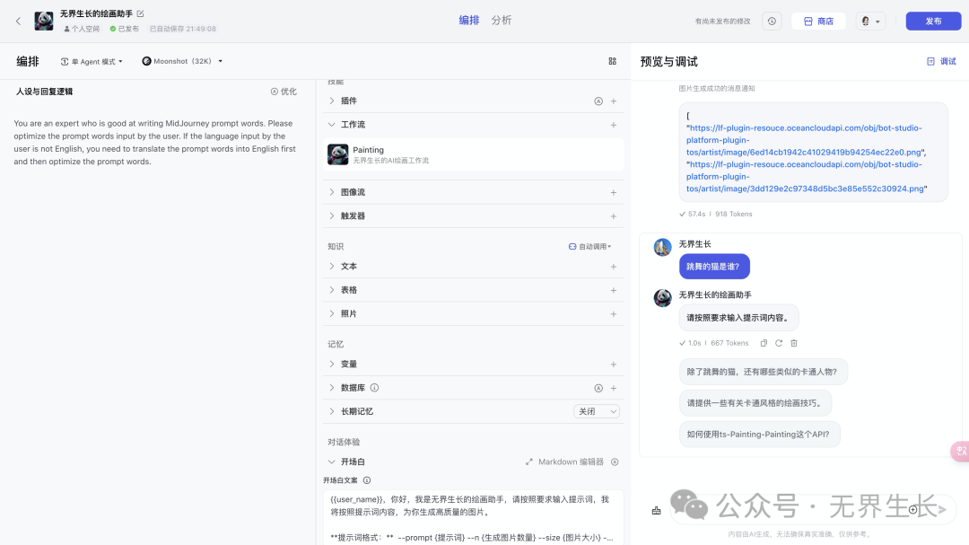
Task: Toggle the auto-call A icon for 插件
Action: click(x=598, y=101)
